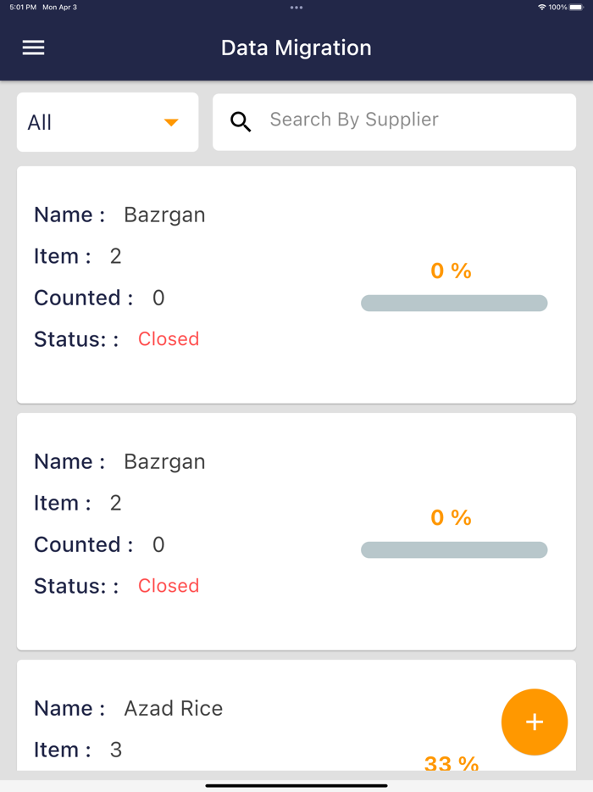This screenshot has width=593, height=792.
Task: Select the Data Migration title bar
Action: 296,47
